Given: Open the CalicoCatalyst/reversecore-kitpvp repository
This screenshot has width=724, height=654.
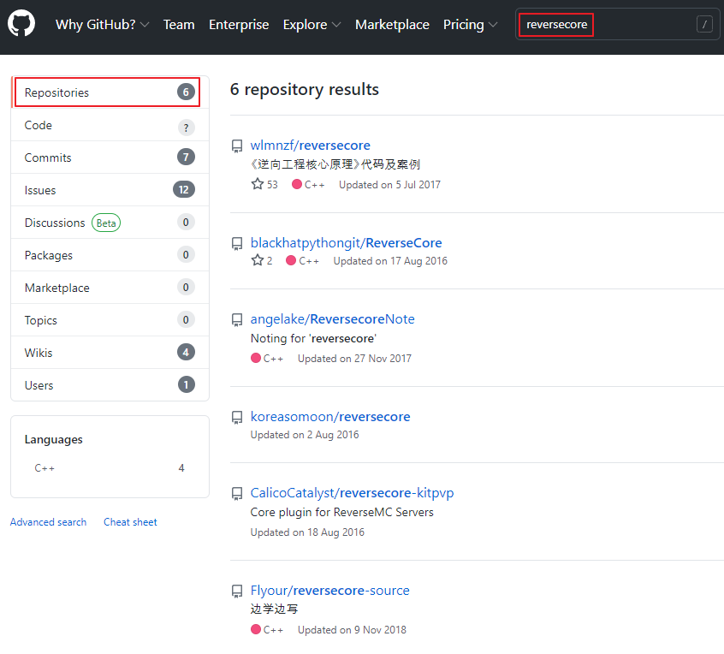Looking at the screenshot, I should point(352,493).
